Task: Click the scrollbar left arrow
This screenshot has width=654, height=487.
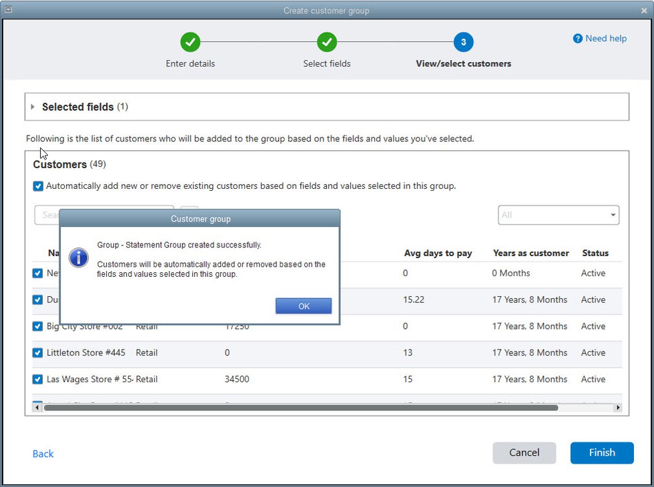Action: click(36, 408)
